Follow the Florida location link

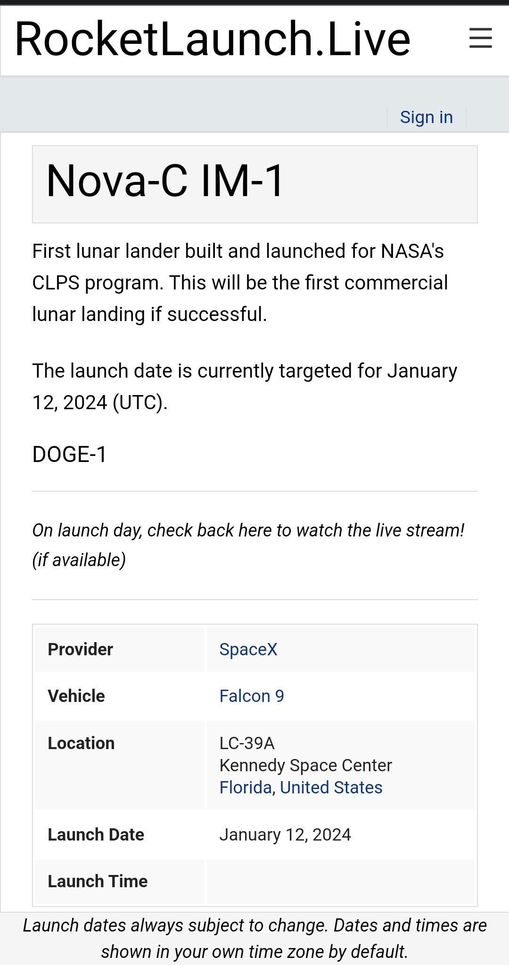[x=246, y=787]
